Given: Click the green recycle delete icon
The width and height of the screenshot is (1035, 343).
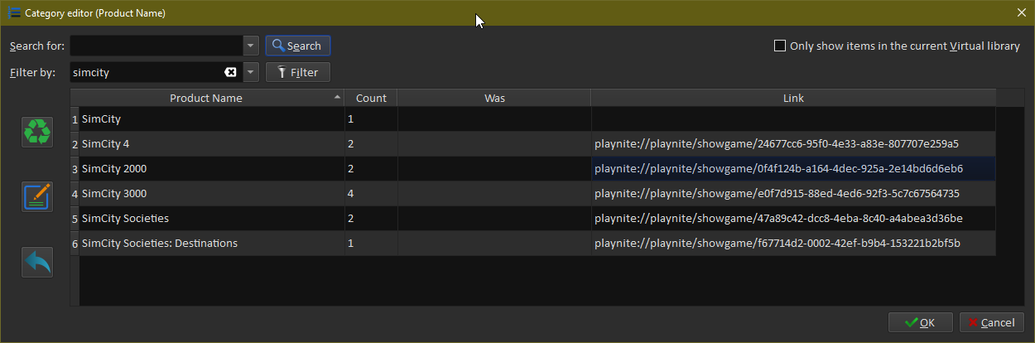Looking at the screenshot, I should pyautogui.click(x=37, y=132).
